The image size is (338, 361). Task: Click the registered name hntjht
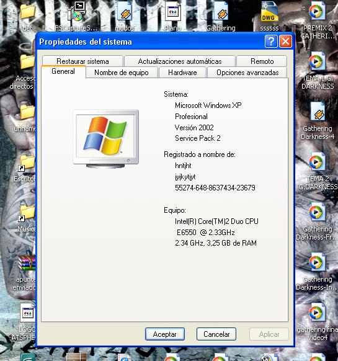coord(183,166)
